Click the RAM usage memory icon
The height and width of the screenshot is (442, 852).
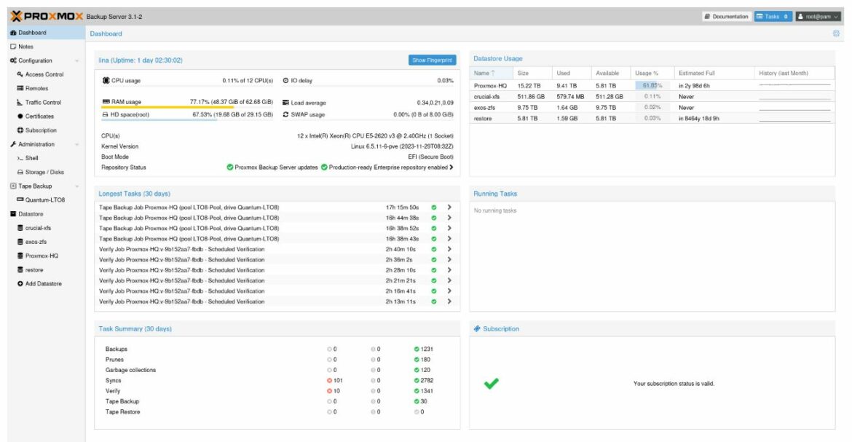pos(106,102)
